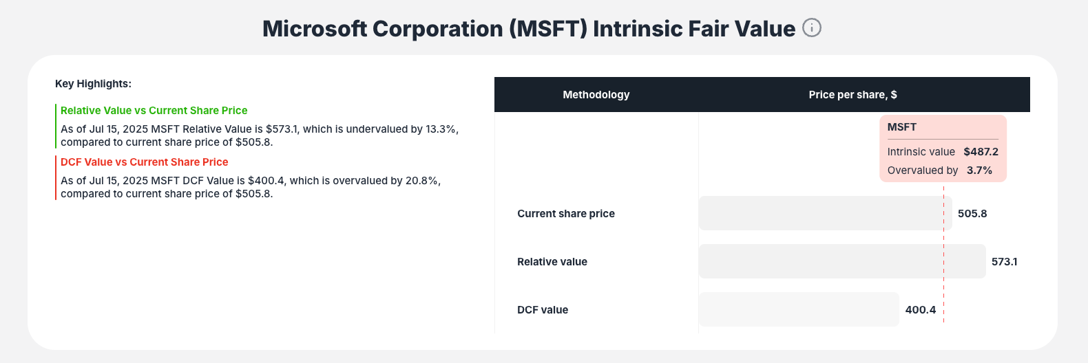Click the 400.4 DCF value number
The image size is (1088, 363).
[920, 310]
